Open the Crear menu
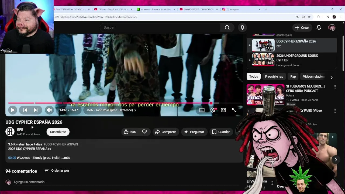345x194 pixels. tap(302, 27)
